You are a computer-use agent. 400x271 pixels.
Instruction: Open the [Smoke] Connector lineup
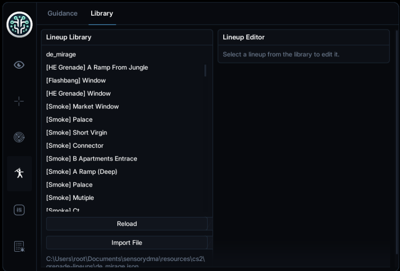75,145
